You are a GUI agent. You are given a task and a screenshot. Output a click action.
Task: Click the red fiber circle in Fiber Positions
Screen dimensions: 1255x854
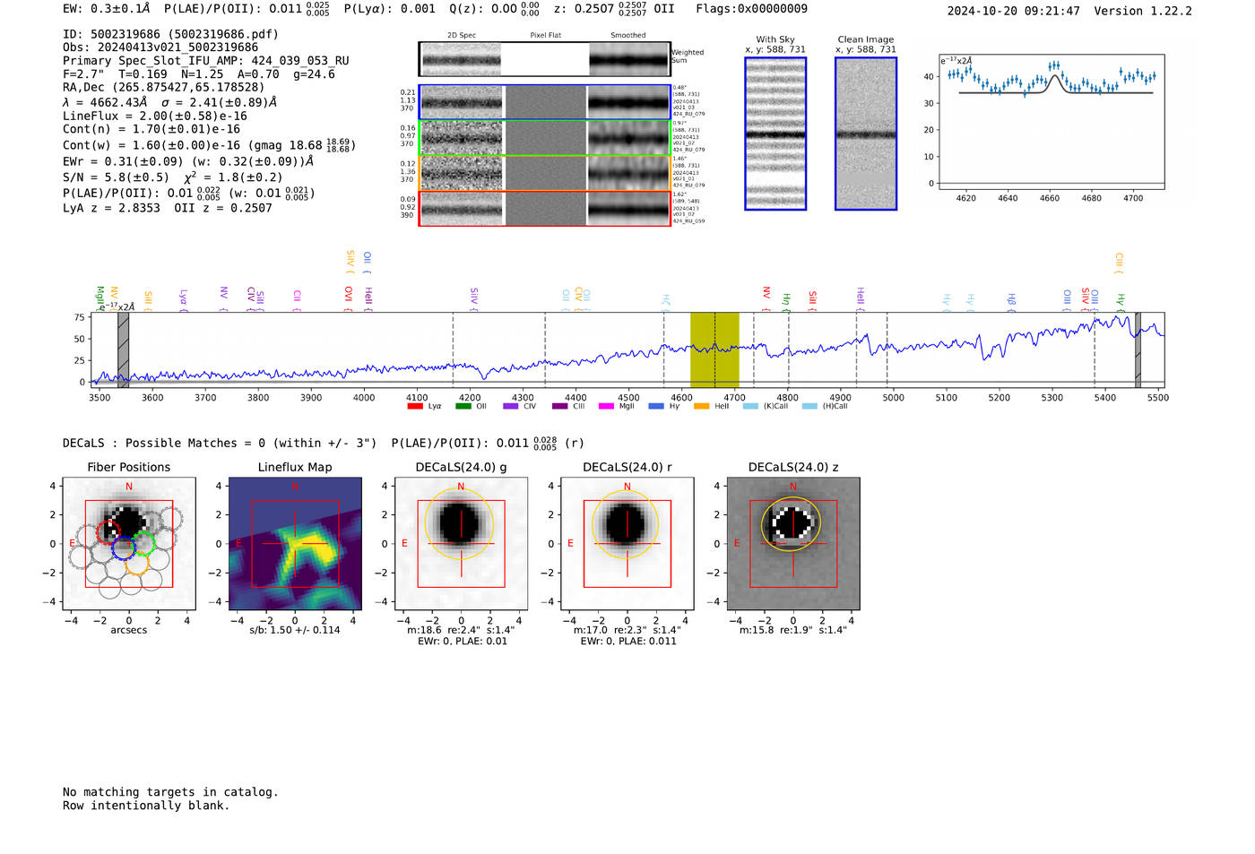coord(108,532)
